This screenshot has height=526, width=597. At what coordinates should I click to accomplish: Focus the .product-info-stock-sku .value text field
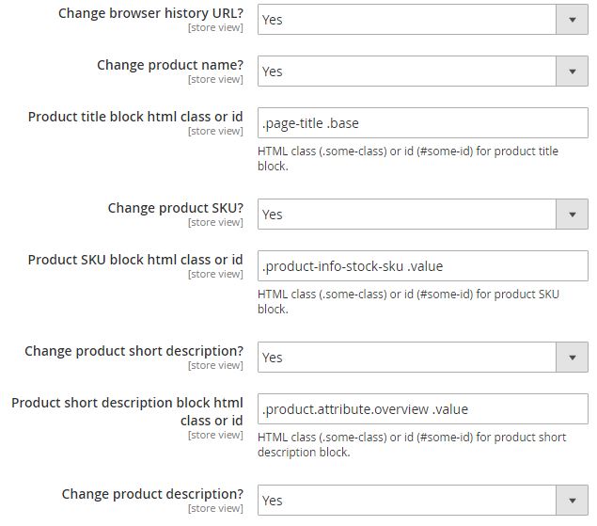(x=422, y=265)
